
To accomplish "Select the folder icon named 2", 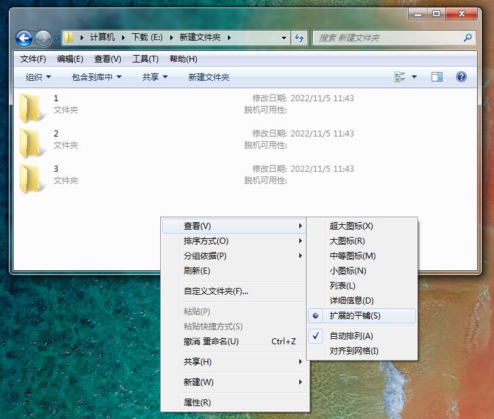I will 31,144.
